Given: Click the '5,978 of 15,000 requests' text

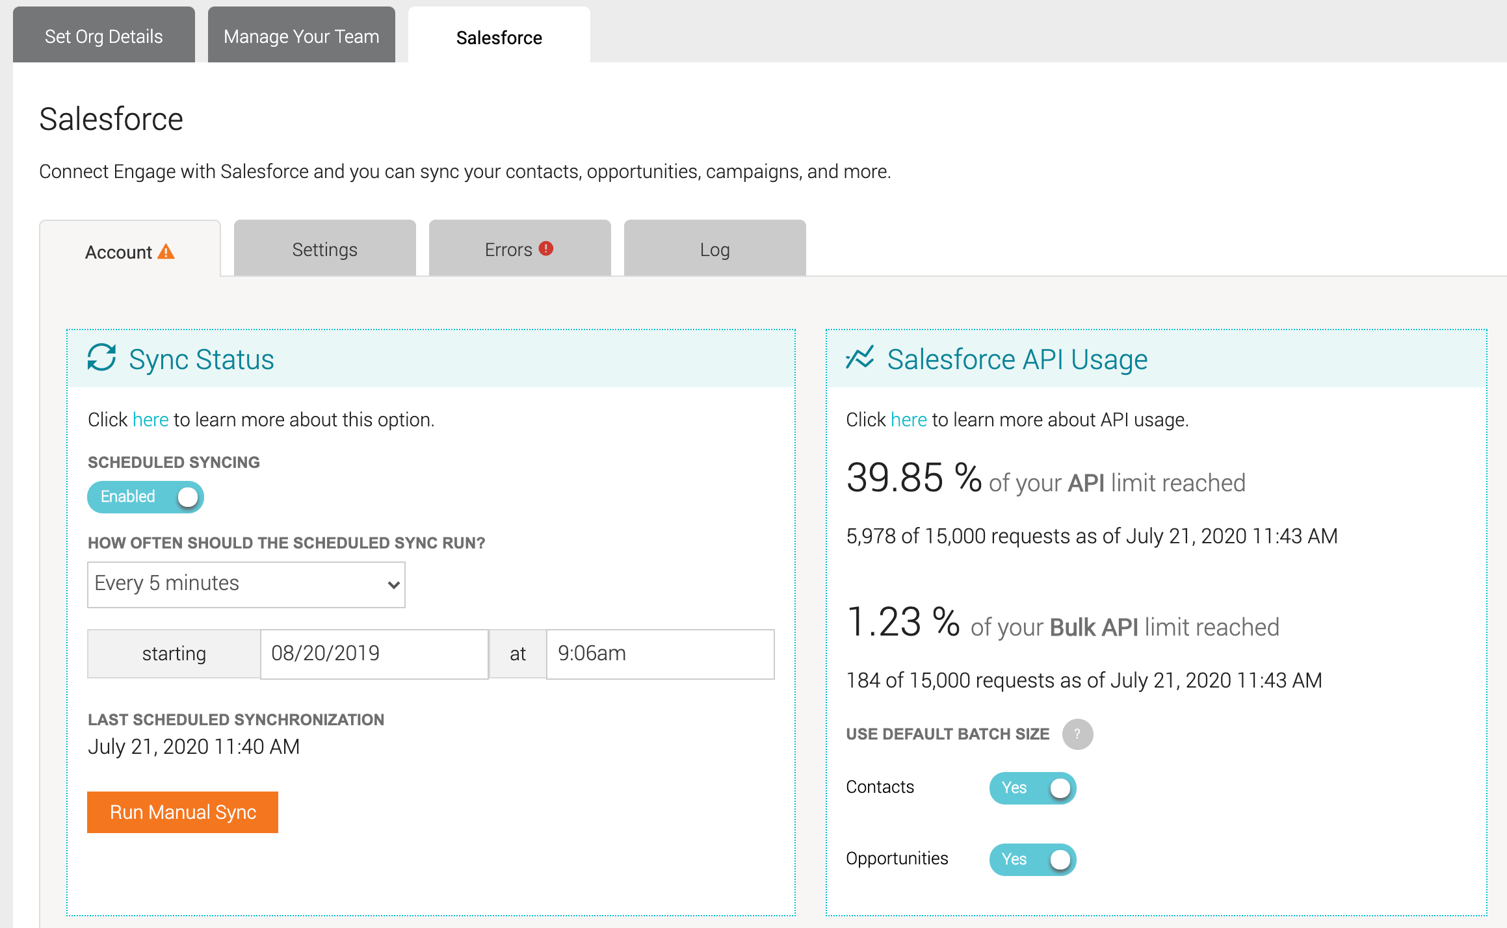Looking at the screenshot, I should point(958,536).
